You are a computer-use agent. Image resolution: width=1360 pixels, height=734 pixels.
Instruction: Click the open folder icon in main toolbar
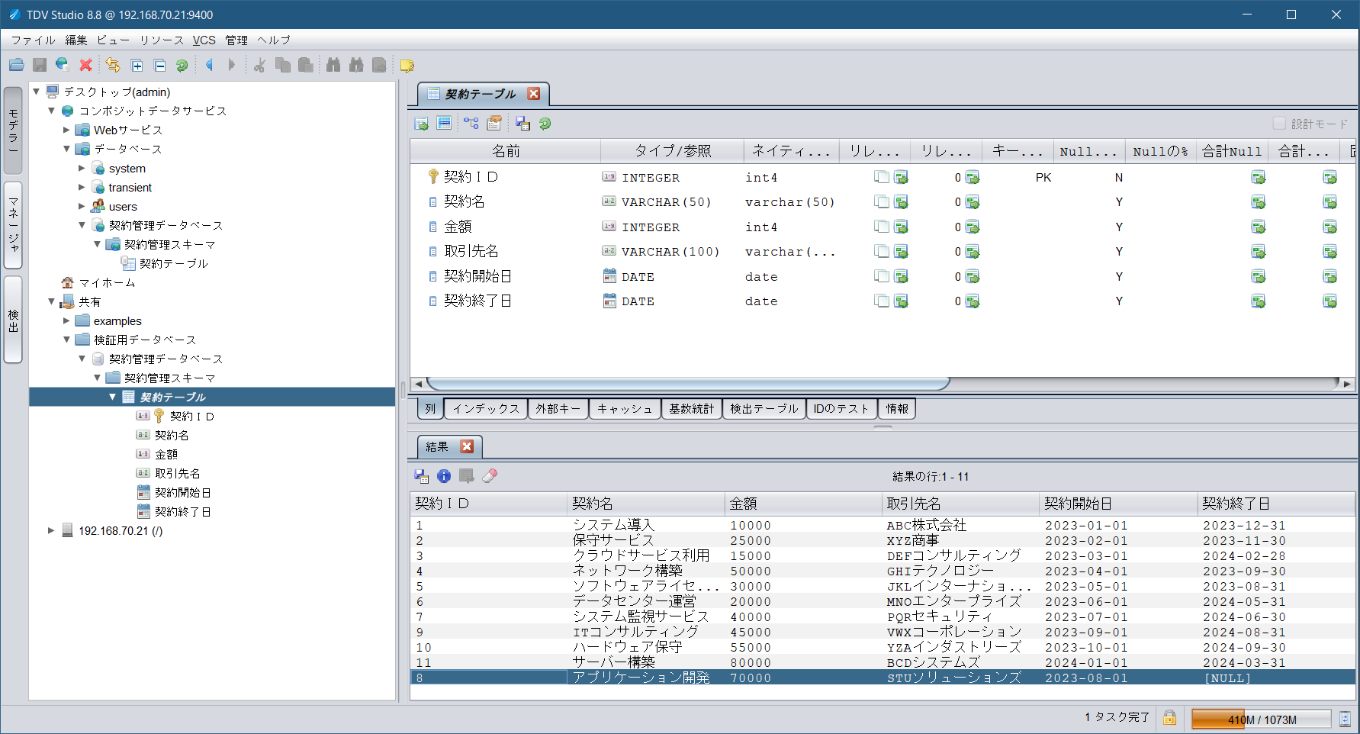17,66
